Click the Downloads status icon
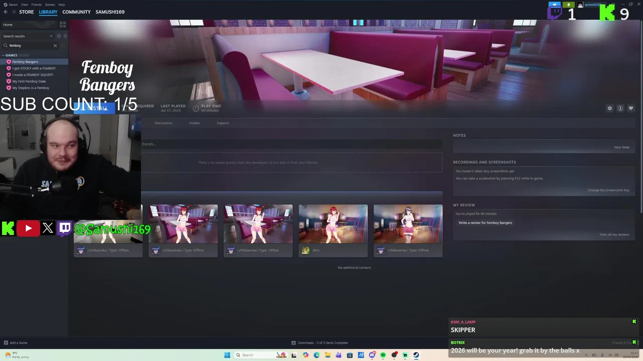Screen dimensions: 643x361 coord(293,343)
